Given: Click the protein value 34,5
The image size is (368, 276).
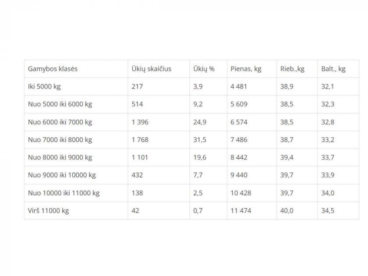Looking at the screenshot, I should tap(328, 211).
